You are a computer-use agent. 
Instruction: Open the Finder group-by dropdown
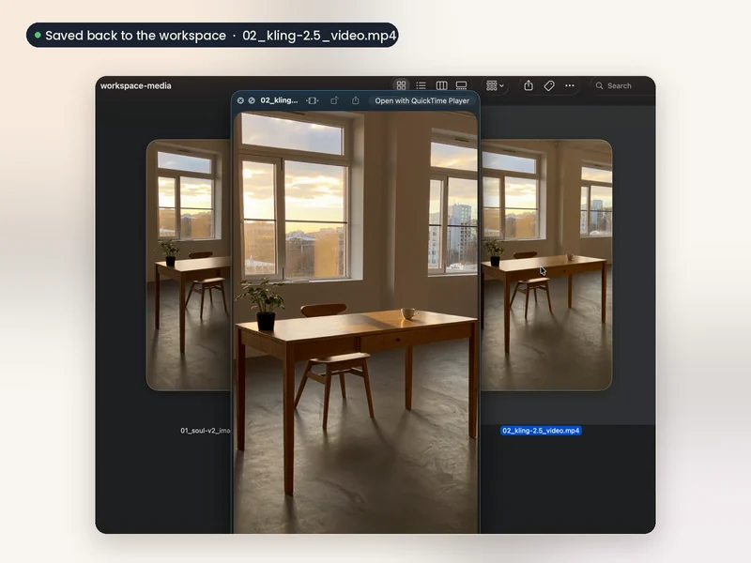pos(495,85)
